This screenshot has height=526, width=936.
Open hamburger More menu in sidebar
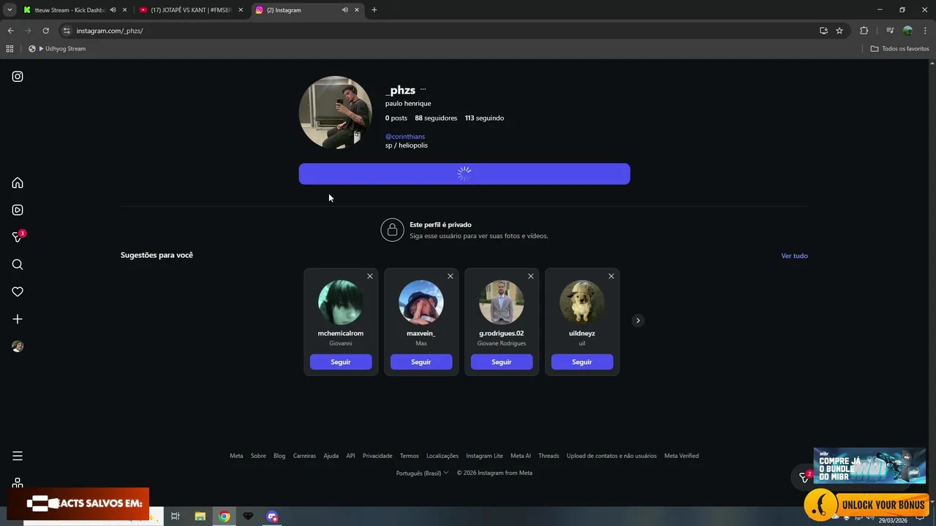(x=18, y=456)
